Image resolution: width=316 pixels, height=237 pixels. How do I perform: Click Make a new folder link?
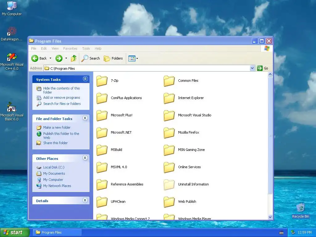coord(57,127)
